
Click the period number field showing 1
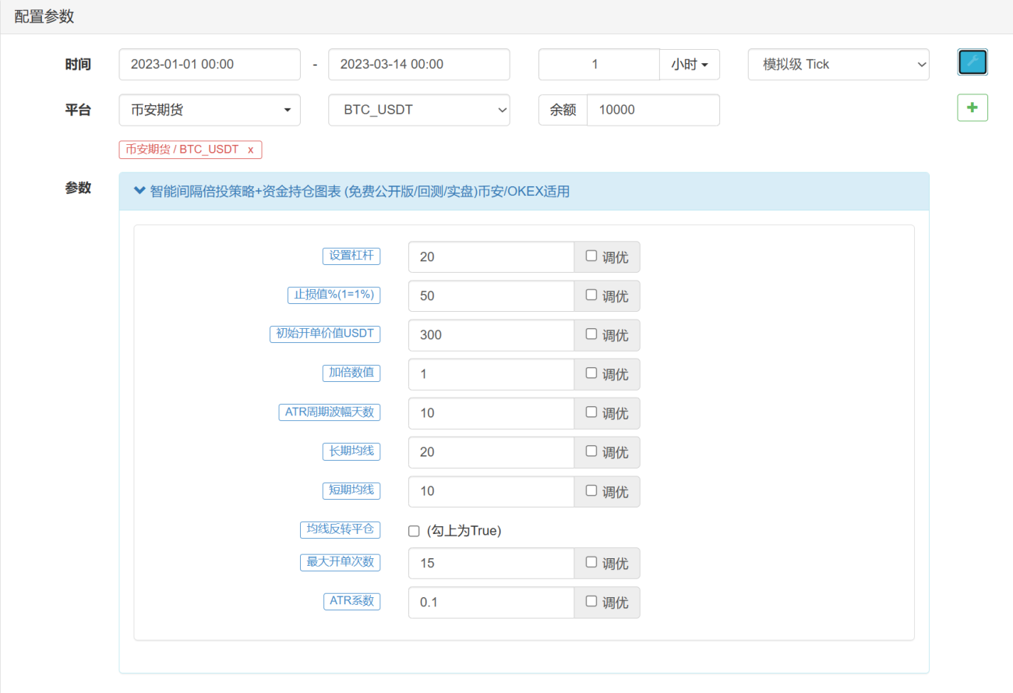pos(599,65)
